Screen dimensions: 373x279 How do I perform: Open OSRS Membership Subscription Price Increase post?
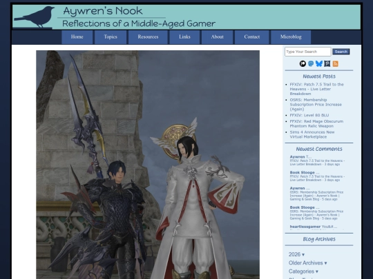click(316, 105)
